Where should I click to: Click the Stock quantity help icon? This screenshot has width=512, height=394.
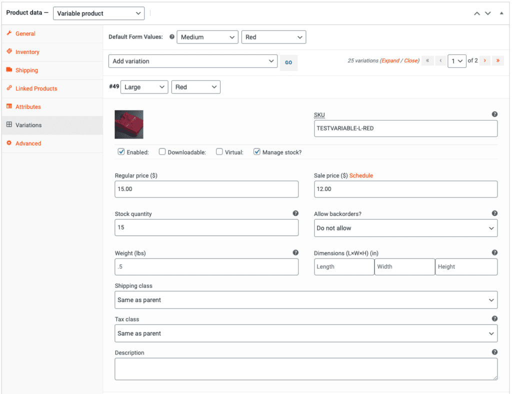tap(295, 213)
